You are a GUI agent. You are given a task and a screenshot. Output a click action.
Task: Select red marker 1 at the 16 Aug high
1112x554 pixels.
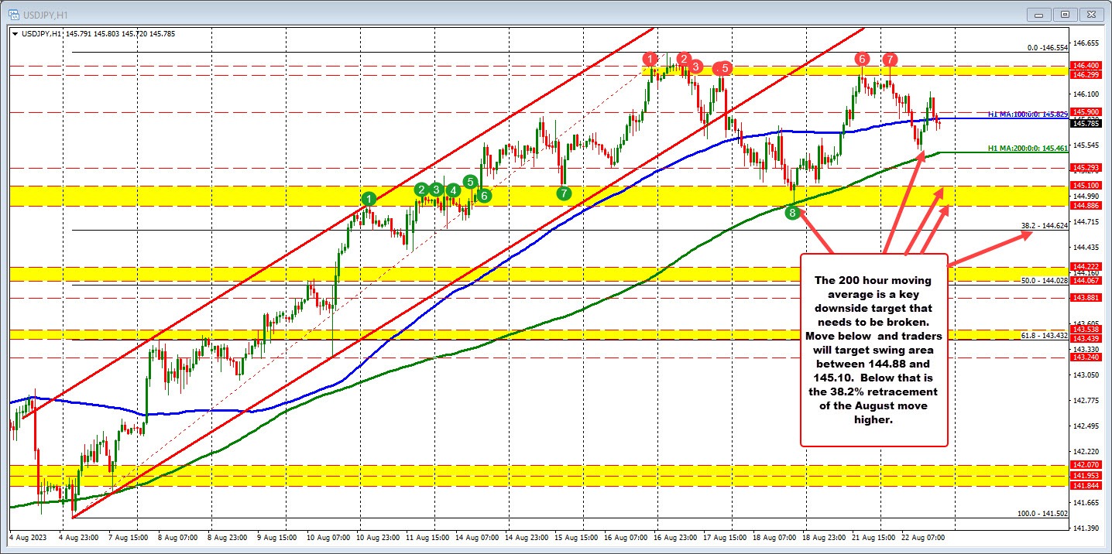point(649,58)
